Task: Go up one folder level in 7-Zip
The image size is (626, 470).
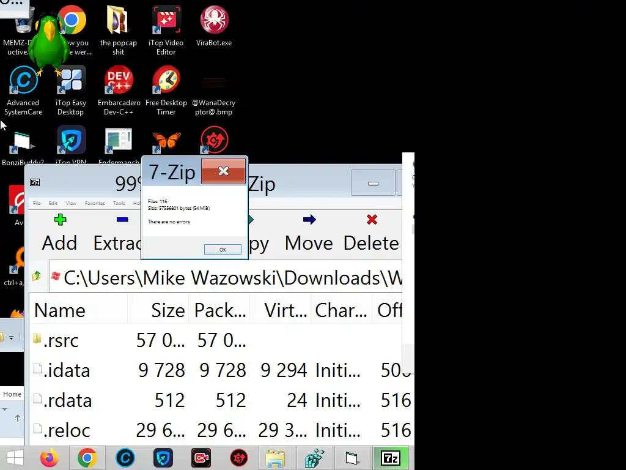Action: coord(37,276)
